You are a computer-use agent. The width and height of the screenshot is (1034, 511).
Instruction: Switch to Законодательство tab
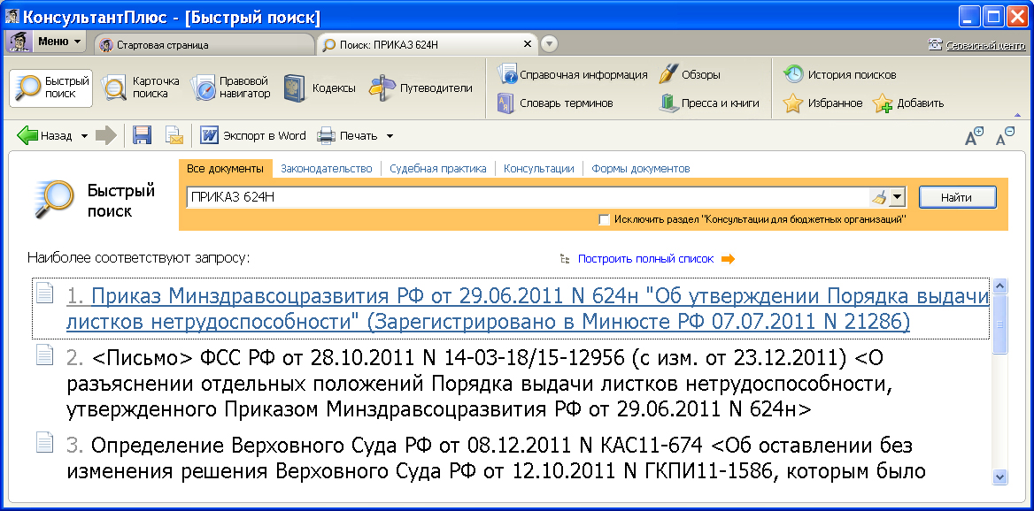click(327, 169)
